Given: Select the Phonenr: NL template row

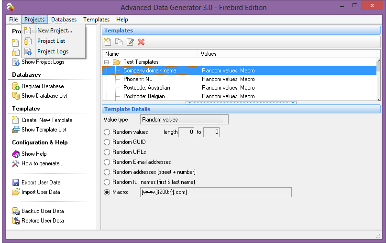Looking at the screenshot, I should [239, 79].
